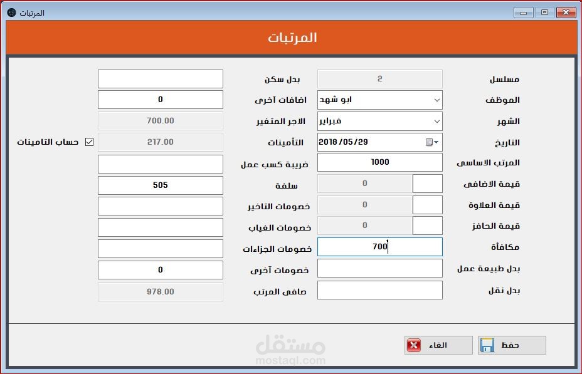
Task: Click the بدل طبيعة عمل input field
Action: coord(379,268)
